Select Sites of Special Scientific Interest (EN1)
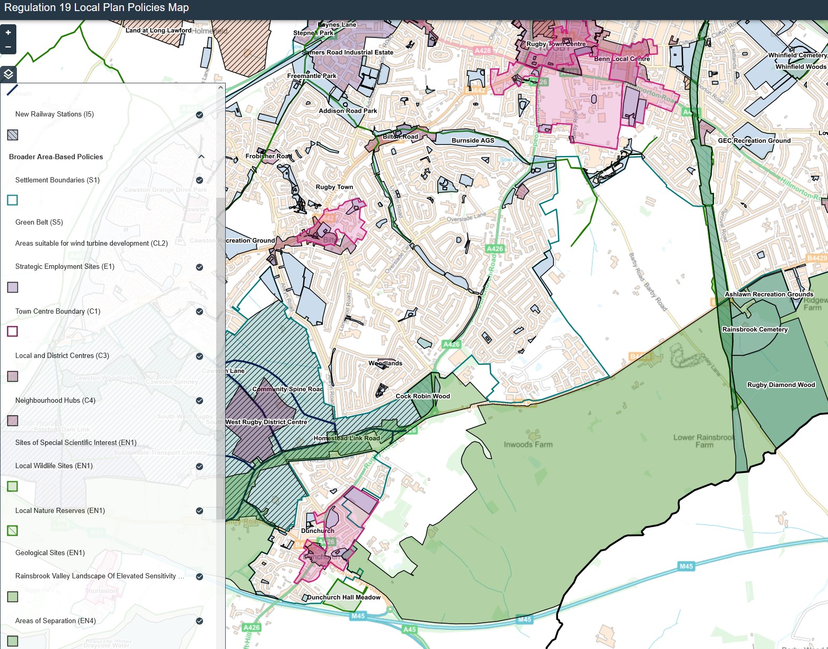The image size is (828, 649). tap(76, 443)
